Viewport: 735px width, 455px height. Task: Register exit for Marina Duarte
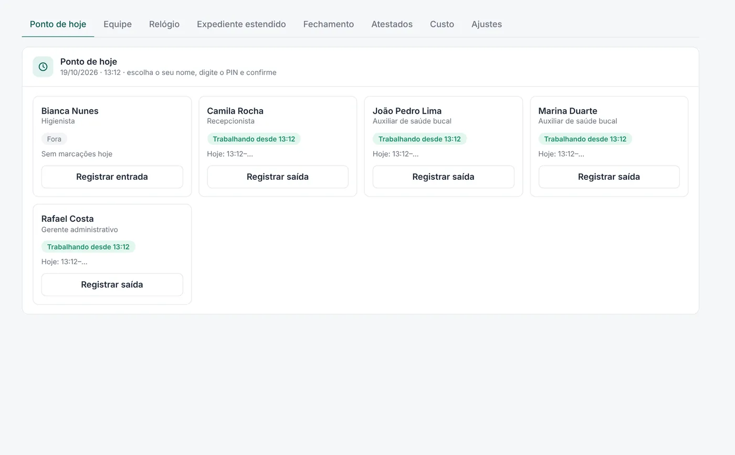point(609,177)
